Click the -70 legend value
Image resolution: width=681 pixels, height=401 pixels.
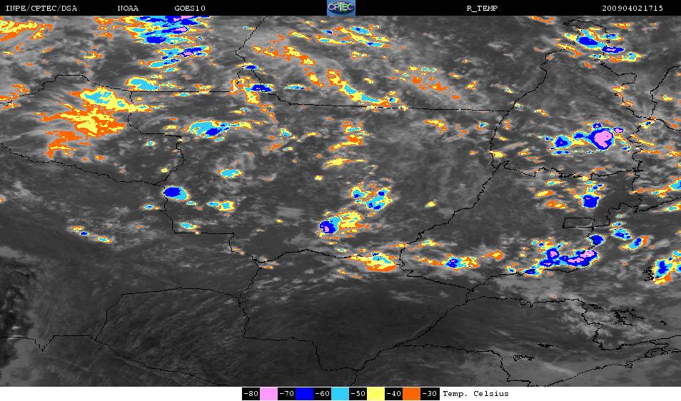287,394
